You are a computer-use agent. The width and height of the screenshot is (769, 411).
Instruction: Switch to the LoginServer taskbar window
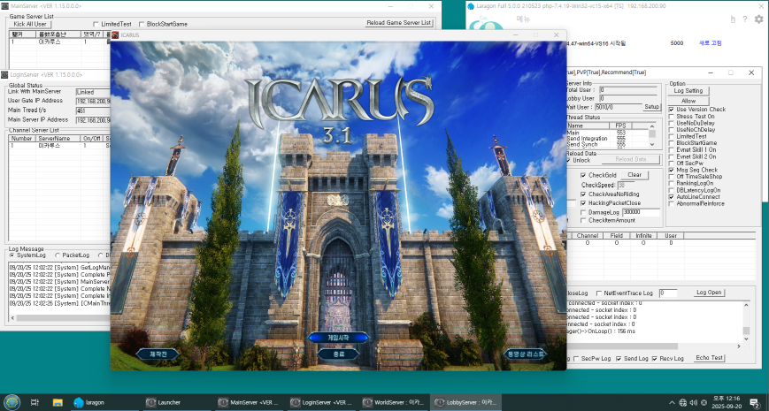(322, 402)
